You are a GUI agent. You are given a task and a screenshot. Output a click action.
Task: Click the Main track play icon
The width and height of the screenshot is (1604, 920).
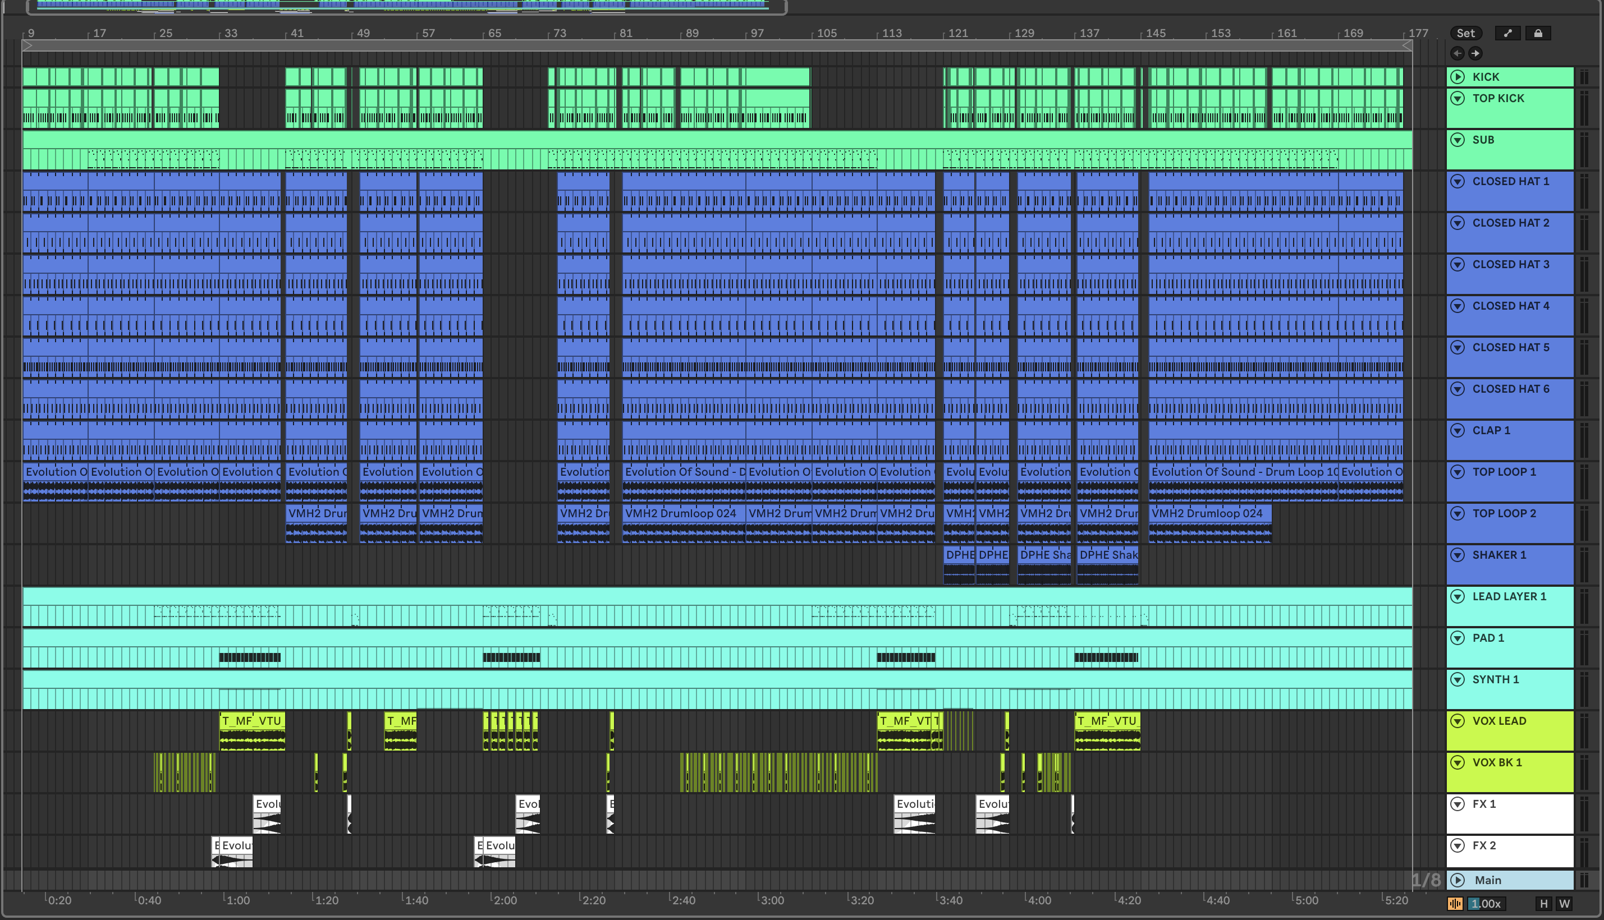[x=1458, y=880]
